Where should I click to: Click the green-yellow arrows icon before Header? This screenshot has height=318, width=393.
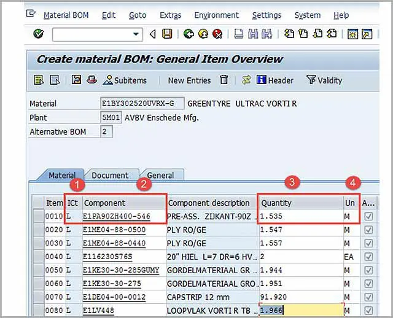point(246,80)
